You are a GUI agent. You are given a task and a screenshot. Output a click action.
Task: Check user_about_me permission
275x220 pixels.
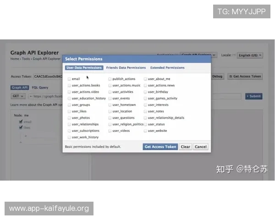[145, 79]
